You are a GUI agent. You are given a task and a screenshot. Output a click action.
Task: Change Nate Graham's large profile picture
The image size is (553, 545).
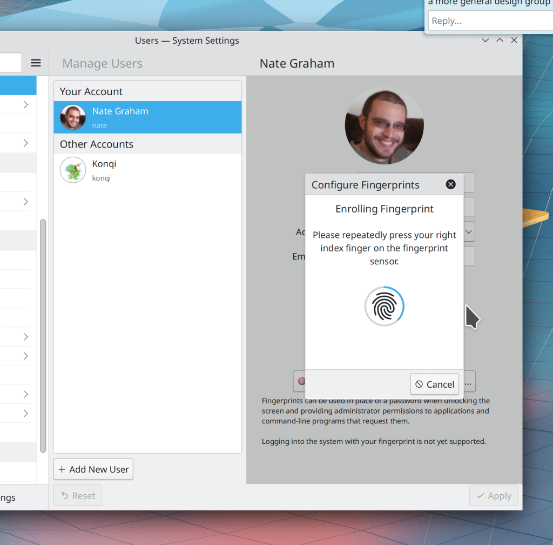pyautogui.click(x=384, y=125)
